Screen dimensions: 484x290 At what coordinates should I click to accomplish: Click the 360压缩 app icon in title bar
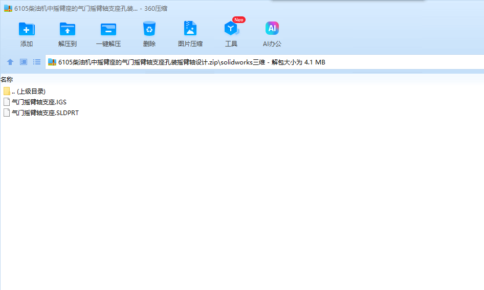click(8, 8)
